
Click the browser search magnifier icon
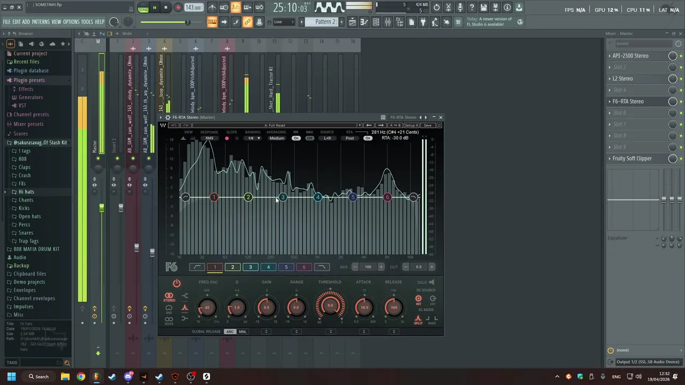67,363
